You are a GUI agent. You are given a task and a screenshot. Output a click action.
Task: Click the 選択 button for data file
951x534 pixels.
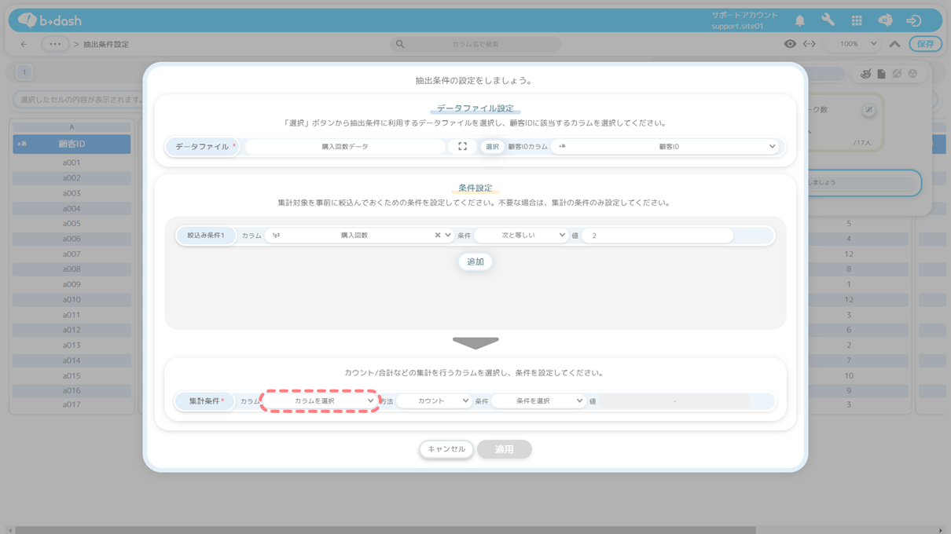point(492,147)
